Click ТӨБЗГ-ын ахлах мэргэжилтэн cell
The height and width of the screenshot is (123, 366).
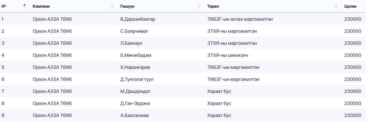(240, 19)
